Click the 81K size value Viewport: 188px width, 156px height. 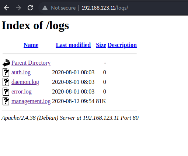tap(101, 101)
